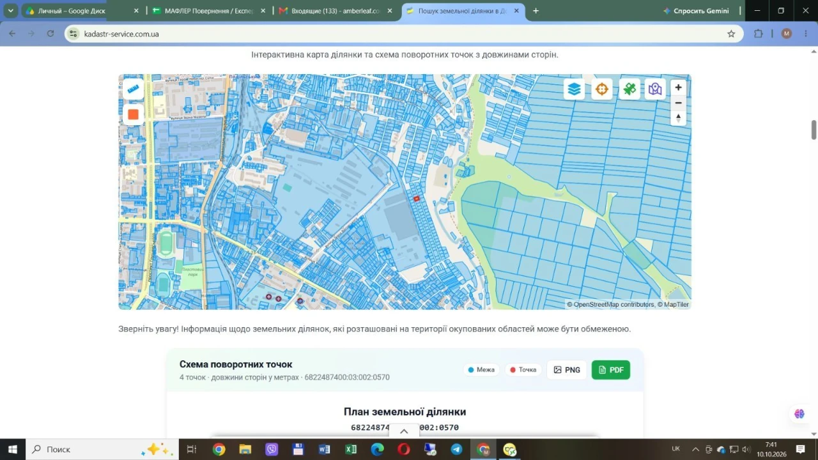818x460 pixels.
Task: Toggle the Межа legend chip
Action: 481,370
